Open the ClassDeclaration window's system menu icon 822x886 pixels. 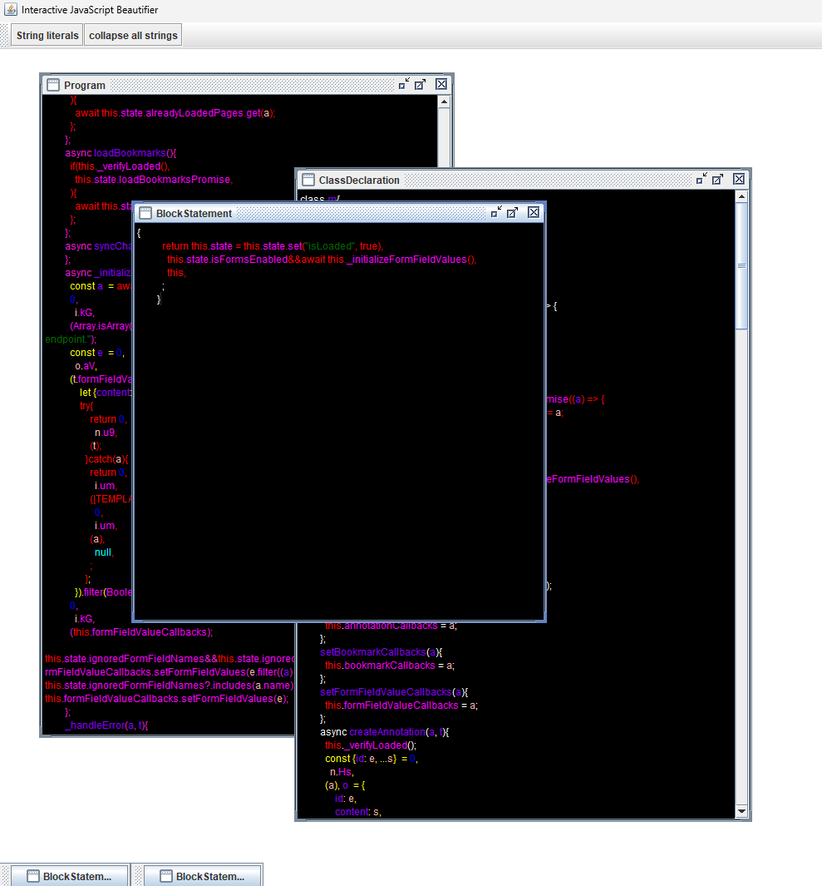coord(308,180)
